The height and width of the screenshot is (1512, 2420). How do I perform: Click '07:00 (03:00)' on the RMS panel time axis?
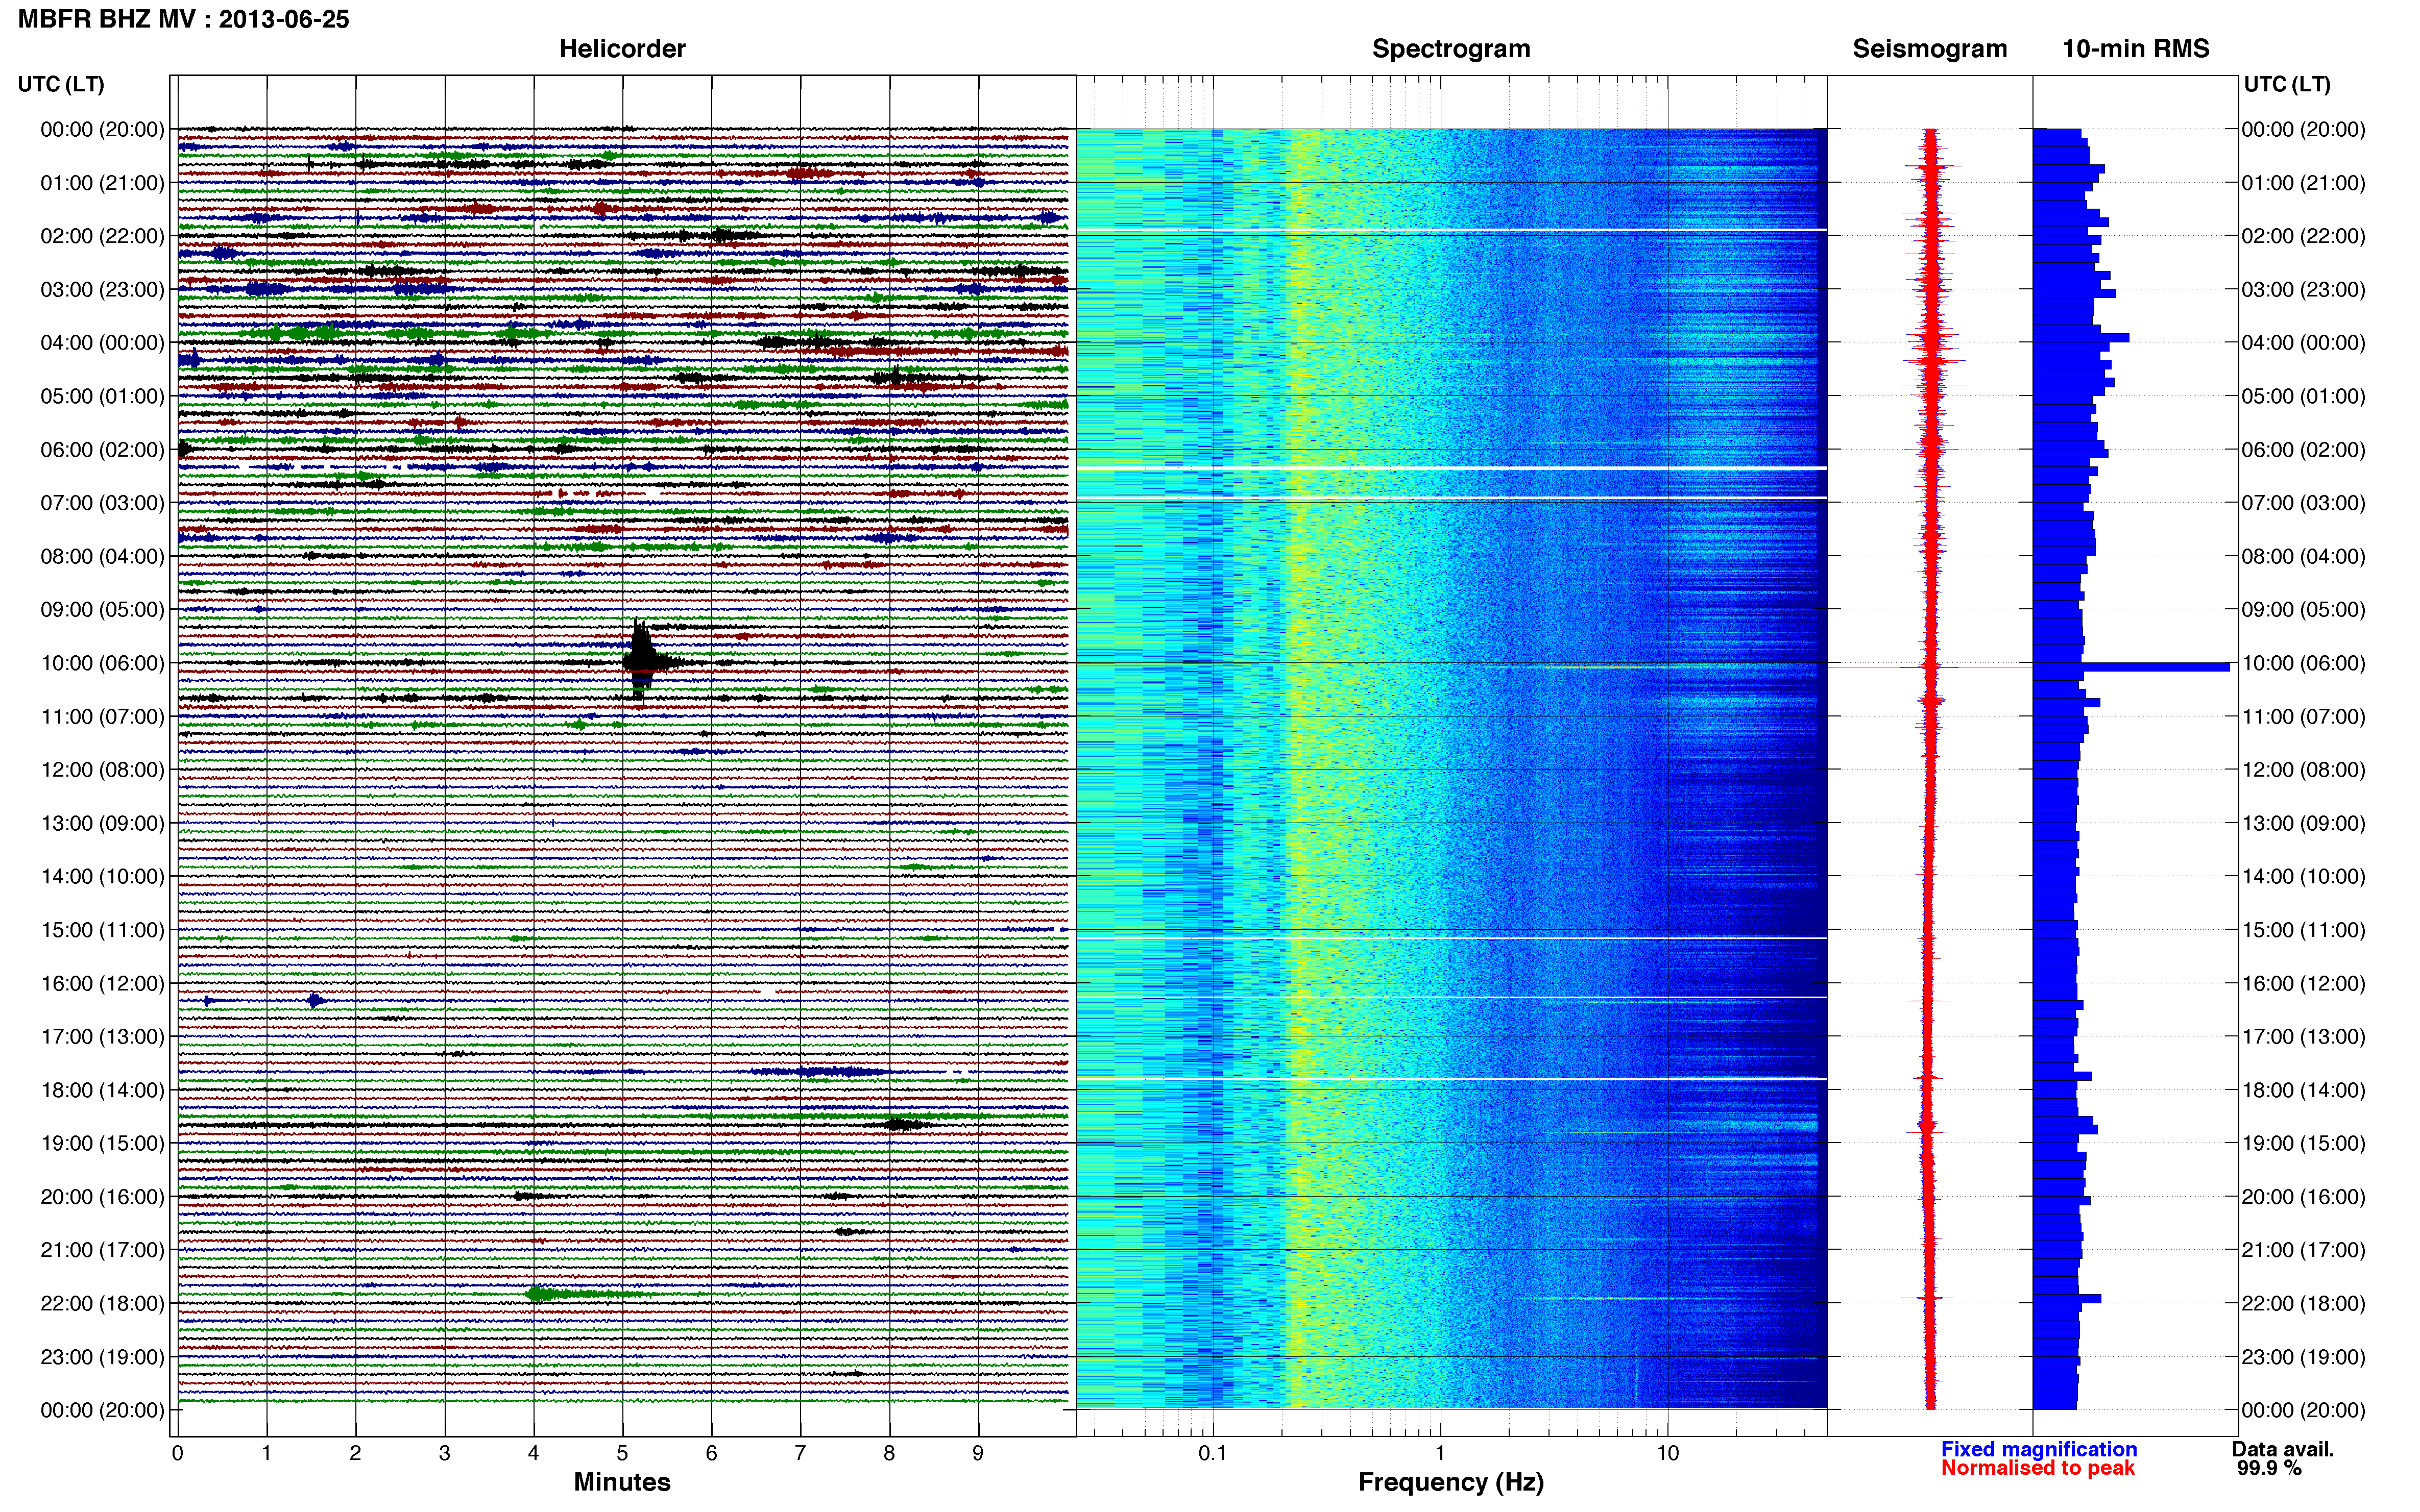tap(2304, 503)
